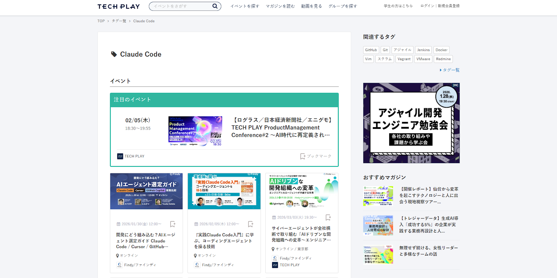
Task: Click the TECH PLAY icon on third card
Action: (x=275, y=265)
